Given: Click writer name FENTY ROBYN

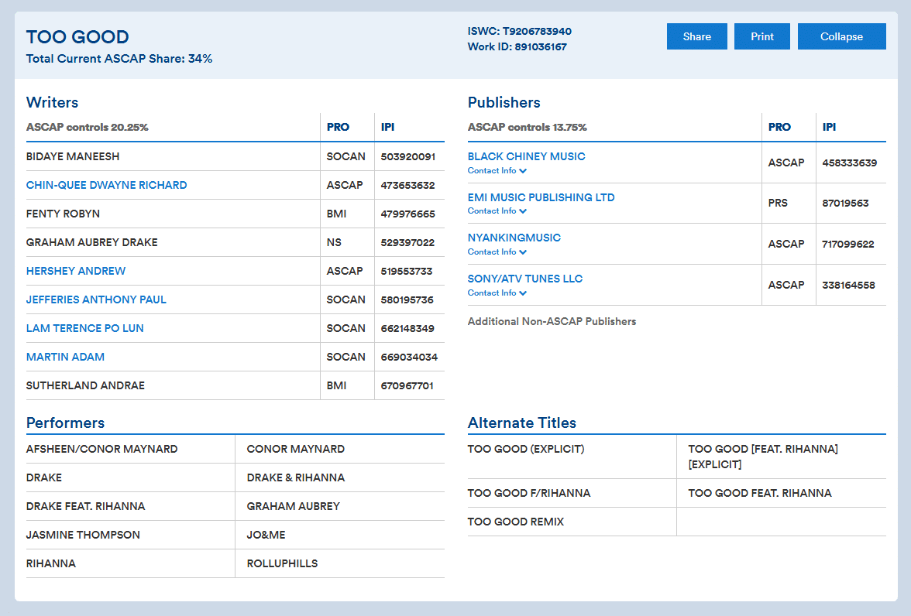Looking at the screenshot, I should click(x=63, y=214).
